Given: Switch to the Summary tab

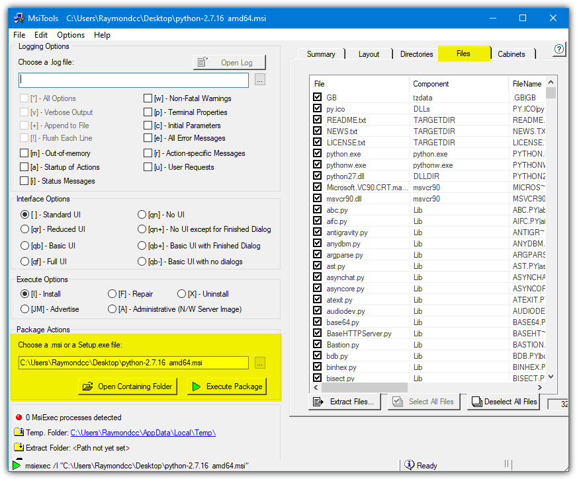Looking at the screenshot, I should (x=321, y=54).
